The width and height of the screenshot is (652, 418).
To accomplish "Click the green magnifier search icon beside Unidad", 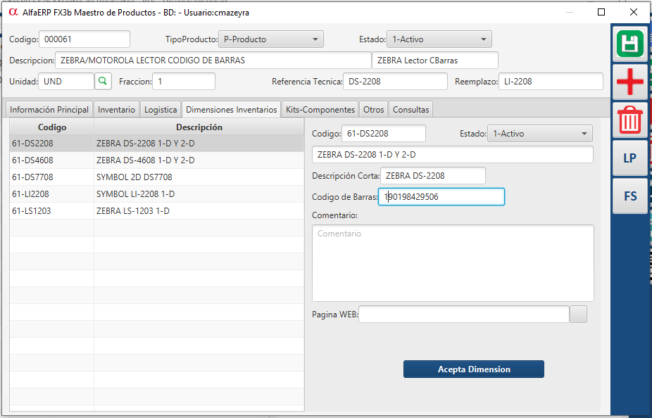I will pos(103,82).
